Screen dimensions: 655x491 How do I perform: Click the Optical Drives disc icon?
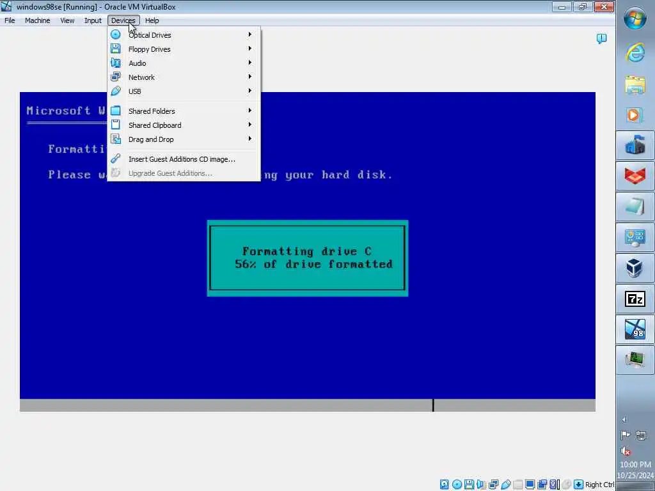point(116,35)
